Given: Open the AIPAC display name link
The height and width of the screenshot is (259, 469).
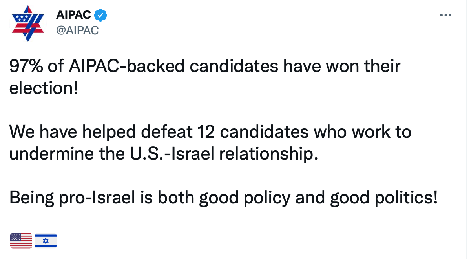Looking at the screenshot, I should [73, 14].
